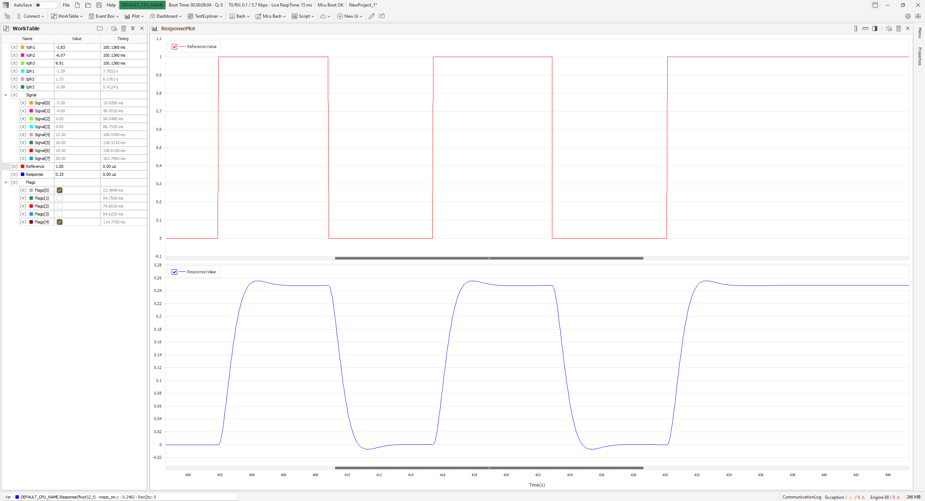
Task: Open the Connect dropdown
Action: pos(30,16)
